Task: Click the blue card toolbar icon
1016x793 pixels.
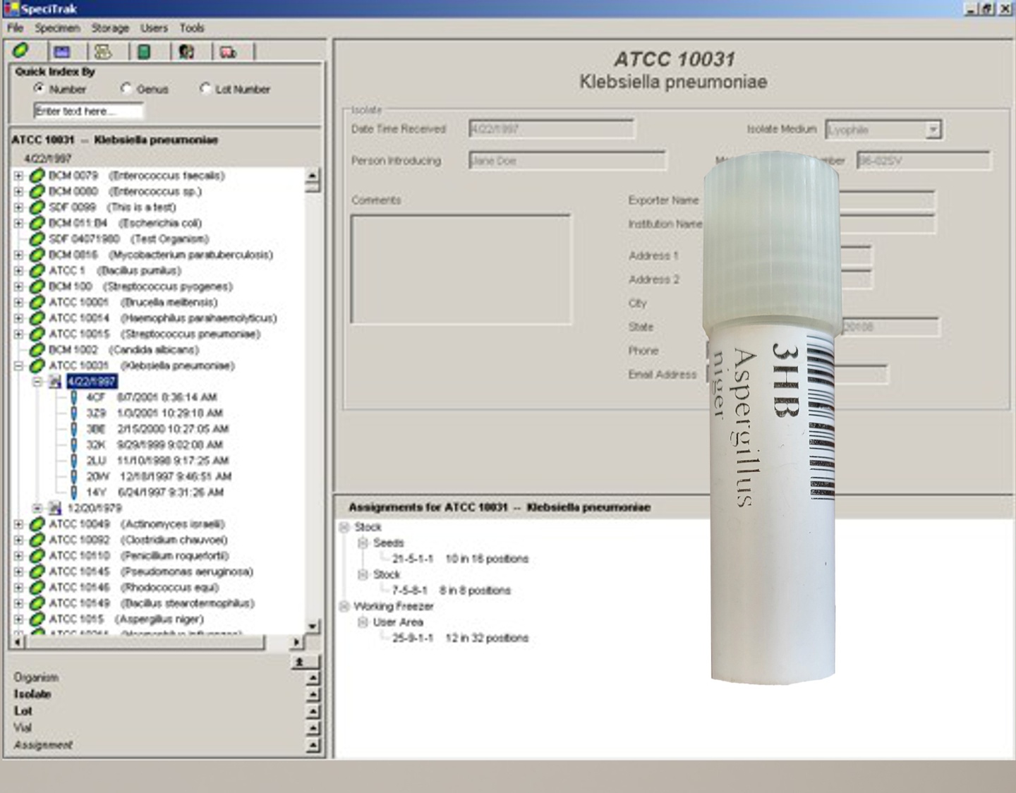Action: (x=62, y=52)
